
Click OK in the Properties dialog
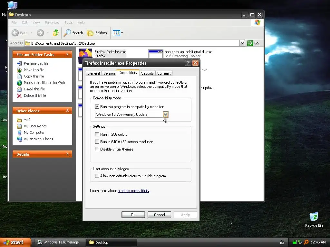coord(133,215)
